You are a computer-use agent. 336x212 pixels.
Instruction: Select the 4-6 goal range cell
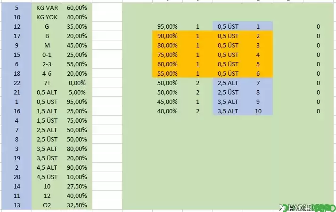[x=47, y=73]
